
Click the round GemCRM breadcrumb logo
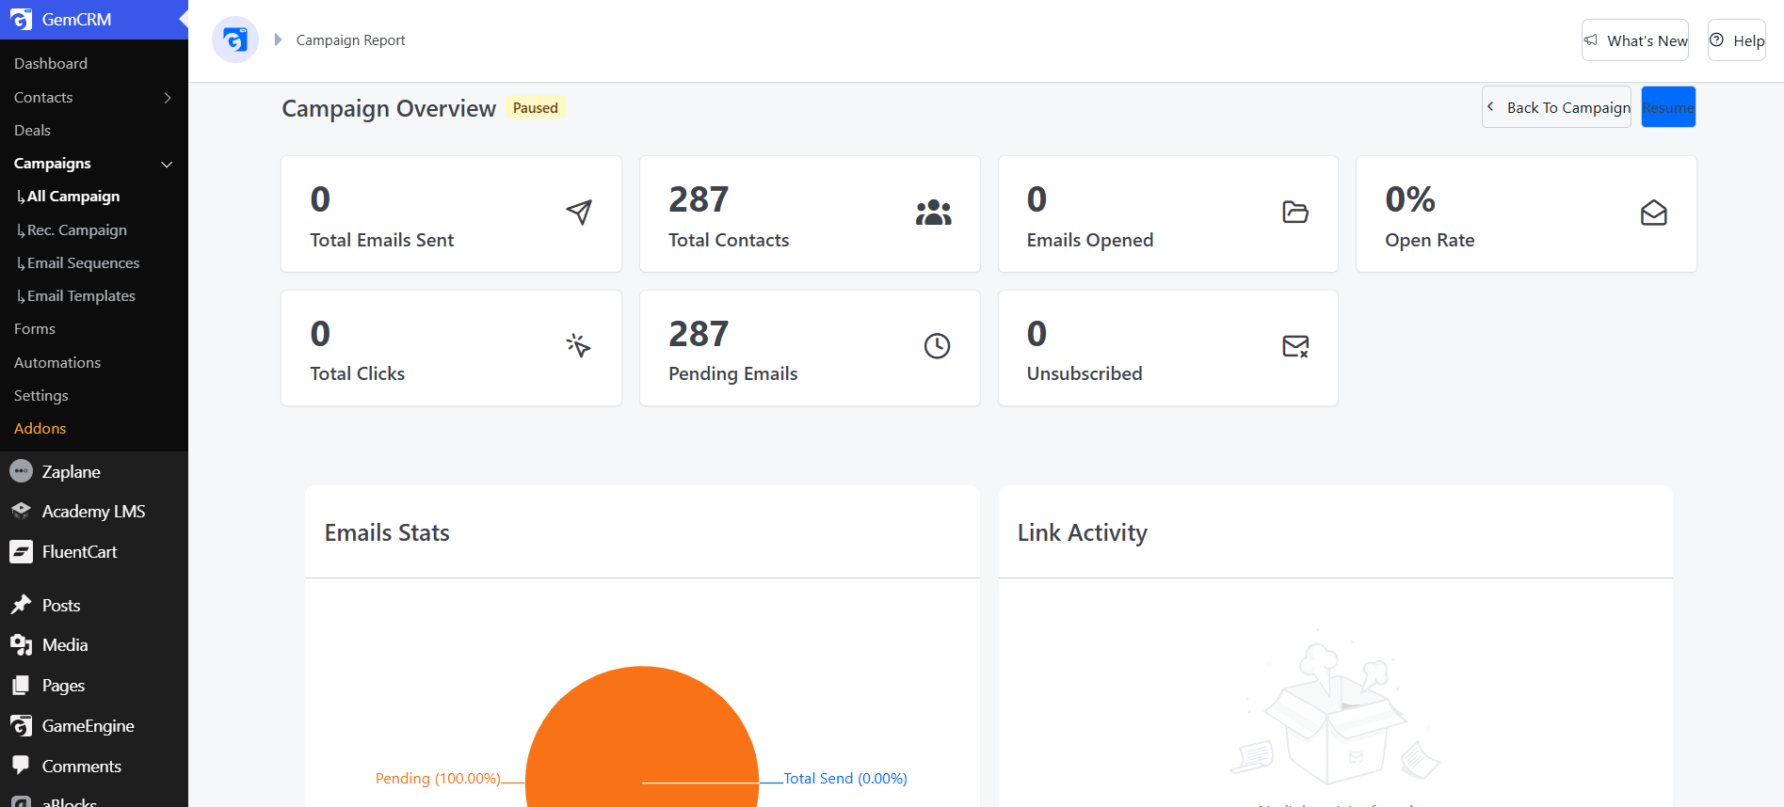[235, 40]
